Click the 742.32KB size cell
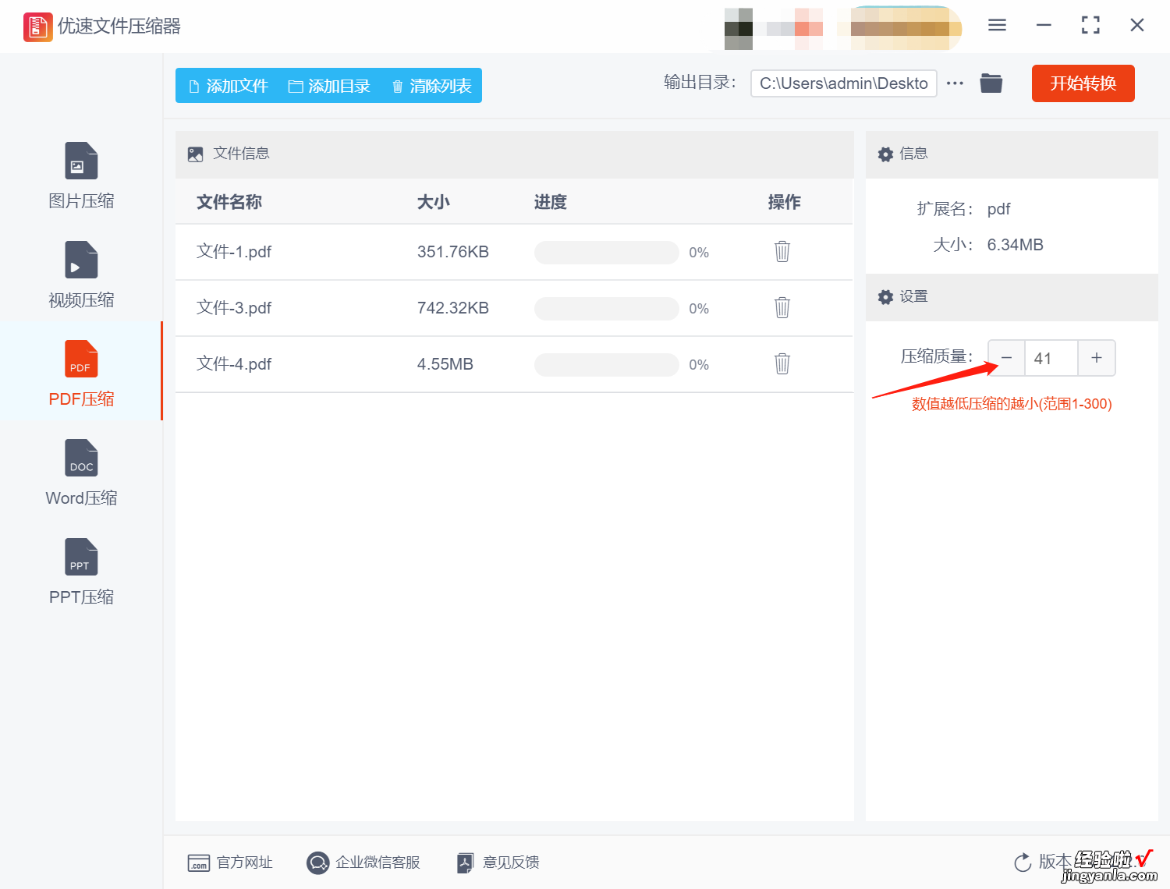This screenshot has width=1170, height=889. [x=453, y=308]
